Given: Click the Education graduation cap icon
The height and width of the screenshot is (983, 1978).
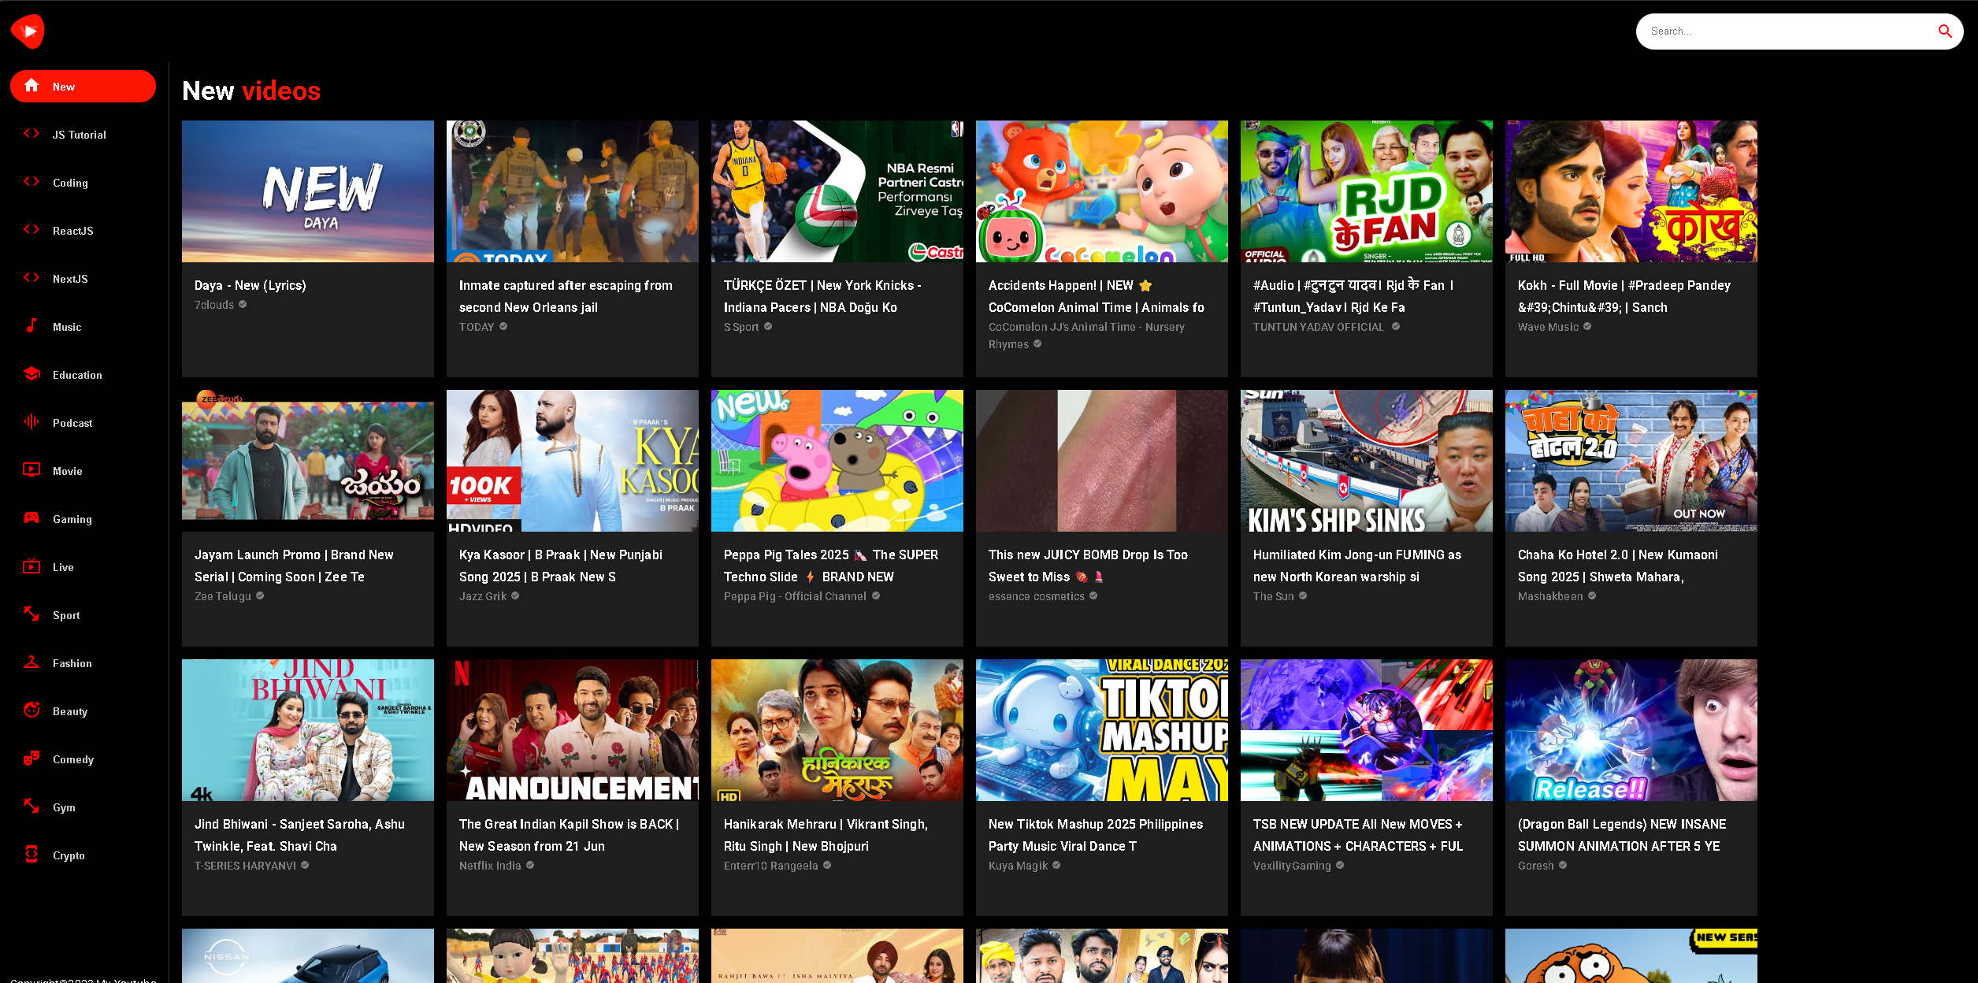Looking at the screenshot, I should pyautogui.click(x=32, y=374).
